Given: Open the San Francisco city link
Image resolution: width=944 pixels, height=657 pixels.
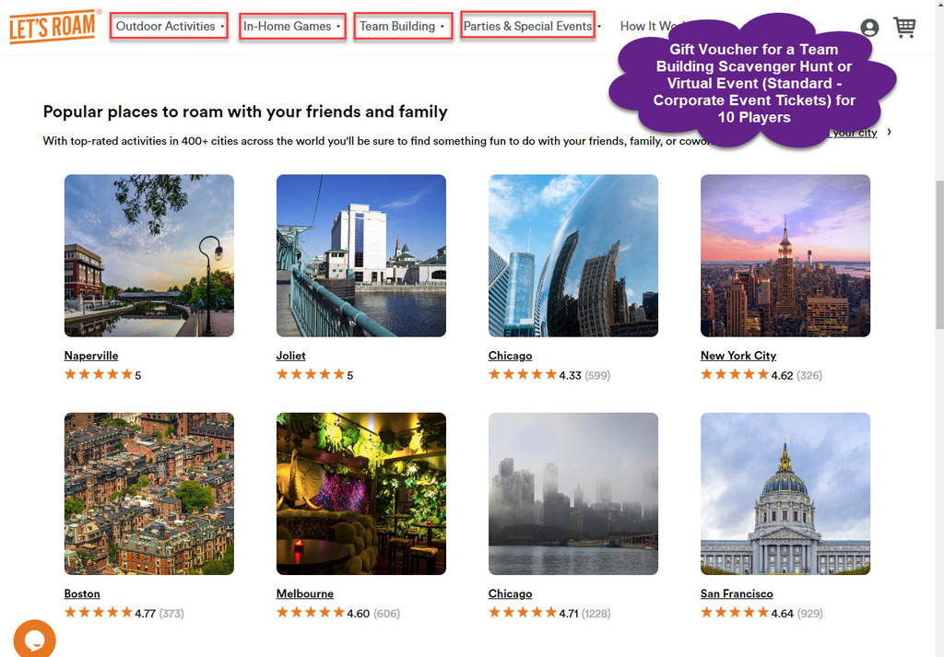Looking at the screenshot, I should coord(737,594).
